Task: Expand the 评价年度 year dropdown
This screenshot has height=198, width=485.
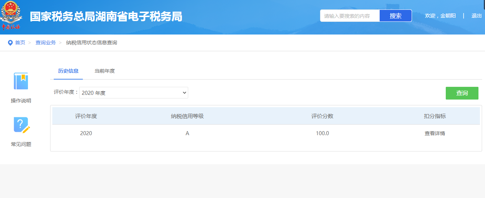Action: pos(134,93)
